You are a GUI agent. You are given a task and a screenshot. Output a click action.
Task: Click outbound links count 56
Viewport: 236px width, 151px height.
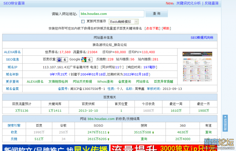click(x=132, y=59)
